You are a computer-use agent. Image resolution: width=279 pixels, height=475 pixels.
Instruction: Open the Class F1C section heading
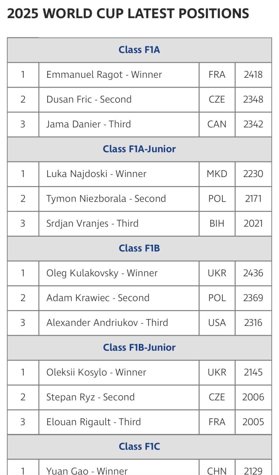pos(139,446)
